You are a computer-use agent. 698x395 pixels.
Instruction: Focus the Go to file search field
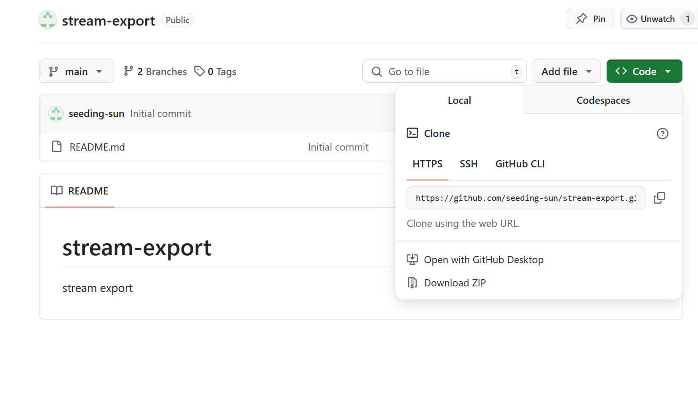444,71
